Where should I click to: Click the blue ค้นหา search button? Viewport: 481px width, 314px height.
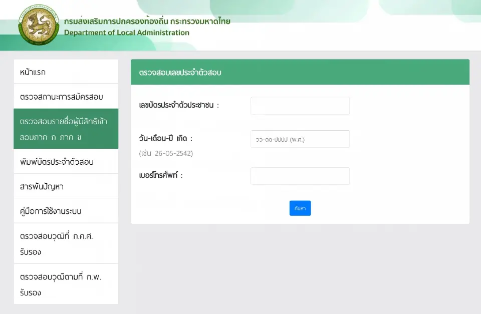300,208
